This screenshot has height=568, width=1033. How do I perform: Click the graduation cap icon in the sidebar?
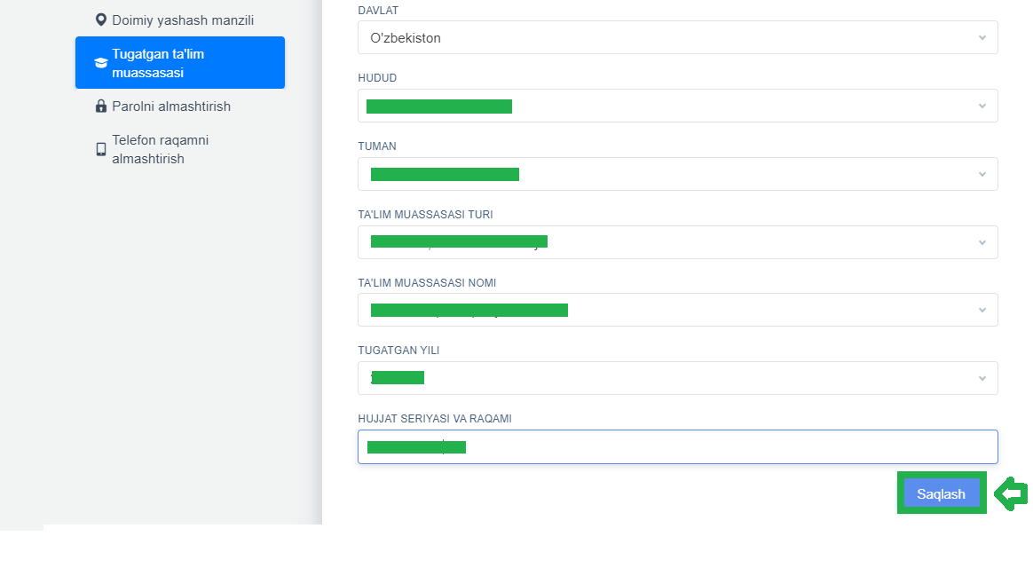pyautogui.click(x=101, y=63)
